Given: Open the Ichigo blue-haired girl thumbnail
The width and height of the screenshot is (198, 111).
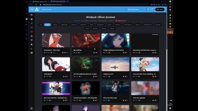Looking at the screenshot, I should point(115,40).
